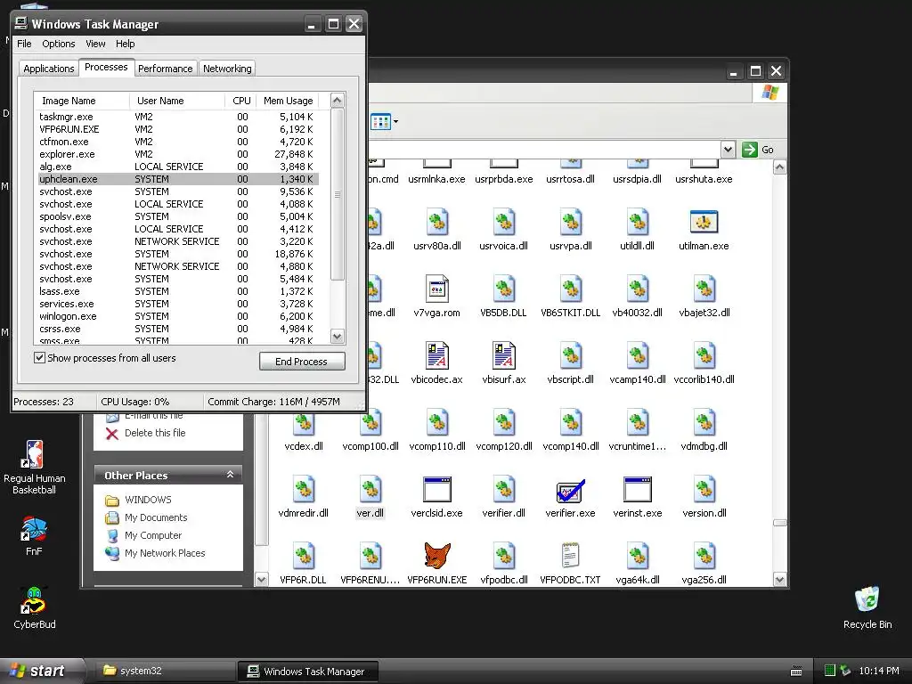This screenshot has width=912, height=684.
Task: Click the My Documents link
Action: pyautogui.click(x=156, y=517)
